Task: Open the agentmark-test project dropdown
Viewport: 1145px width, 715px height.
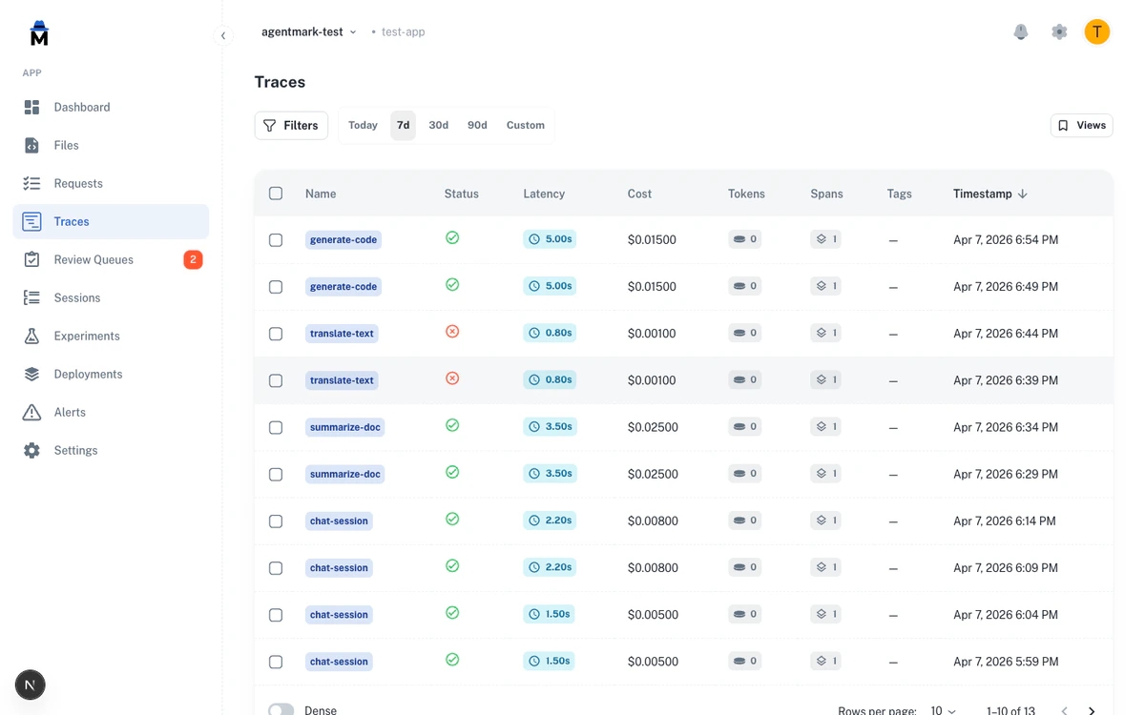Action: click(307, 31)
